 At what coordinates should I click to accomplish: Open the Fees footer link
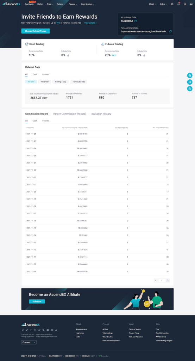tap(157, 329)
